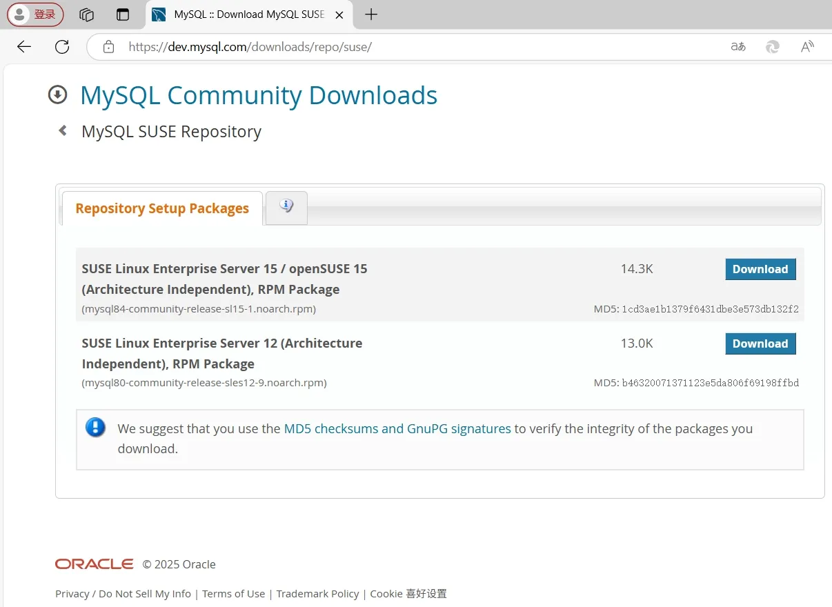Viewport: 832px width, 607px height.
Task: Open the workspaces icon in title bar
Action: tap(86, 14)
